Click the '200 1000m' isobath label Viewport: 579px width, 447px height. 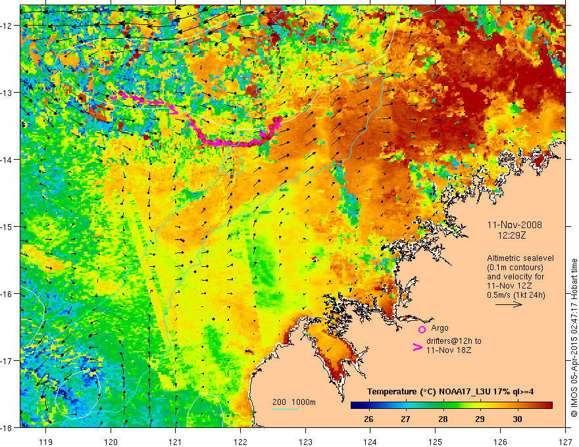point(294,402)
